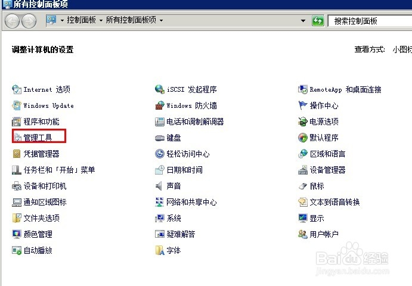This screenshot has width=412, height=286.
Task: Expand the arrow after 所有控制面板项 breadcrumb
Action: point(161,20)
